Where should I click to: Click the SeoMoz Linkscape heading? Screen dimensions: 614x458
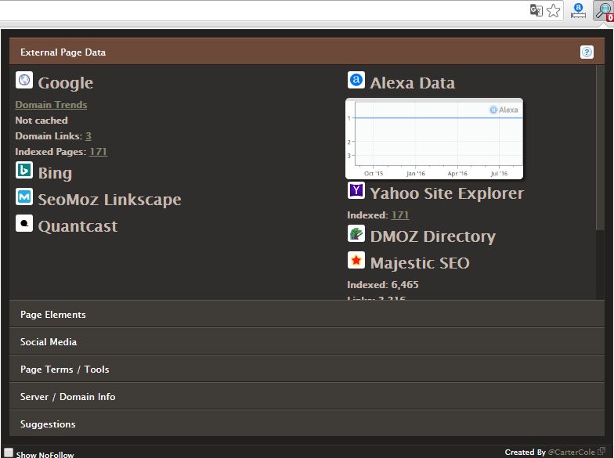click(x=110, y=200)
